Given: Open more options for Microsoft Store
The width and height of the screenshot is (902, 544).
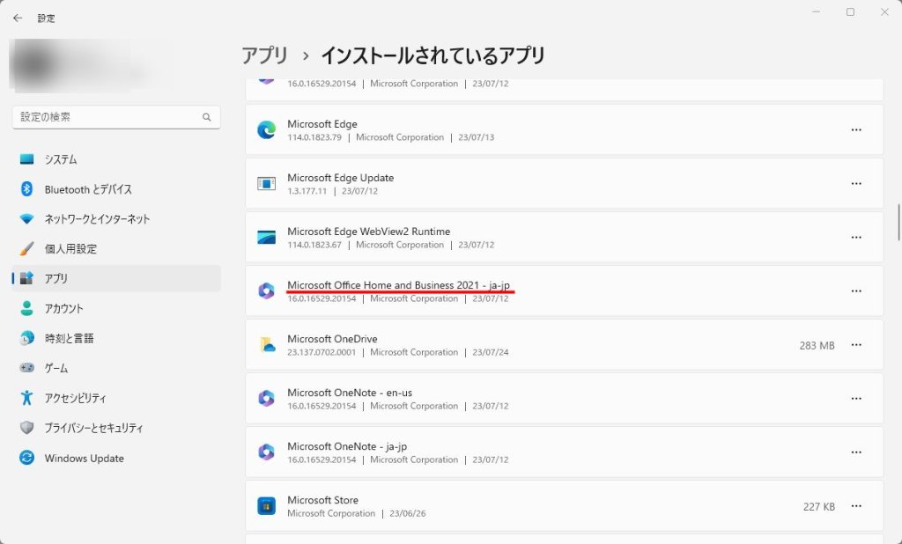Looking at the screenshot, I should (x=856, y=507).
